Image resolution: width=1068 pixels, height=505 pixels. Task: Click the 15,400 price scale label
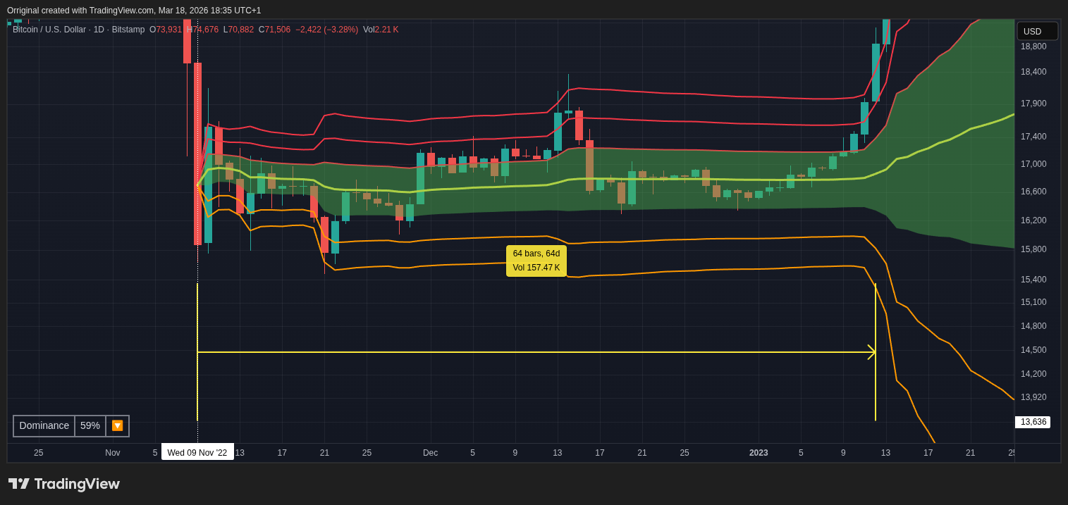pos(1033,280)
